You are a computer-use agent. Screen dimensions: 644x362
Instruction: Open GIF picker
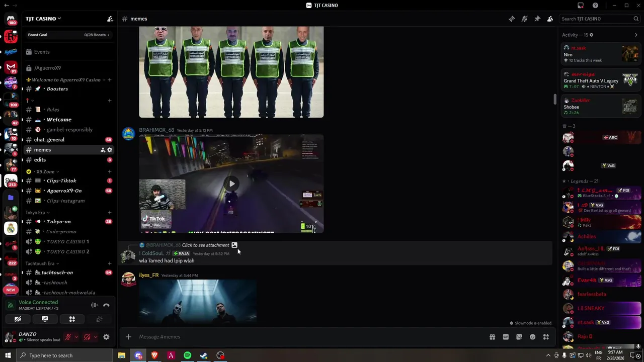click(x=506, y=337)
